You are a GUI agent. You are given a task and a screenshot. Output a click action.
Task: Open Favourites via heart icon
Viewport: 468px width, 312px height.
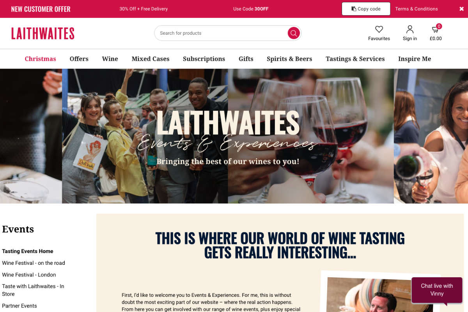[379, 29]
